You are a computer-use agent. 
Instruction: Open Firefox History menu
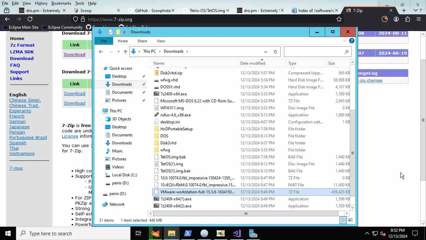click(x=41, y=3)
